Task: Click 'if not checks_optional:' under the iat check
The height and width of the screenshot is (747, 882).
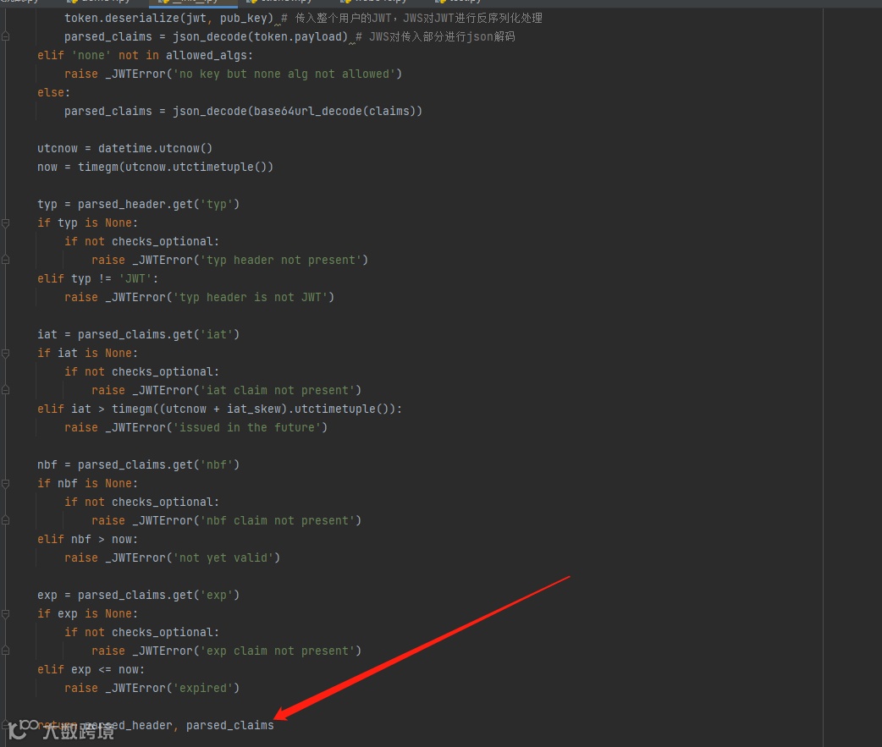Action: click(141, 371)
